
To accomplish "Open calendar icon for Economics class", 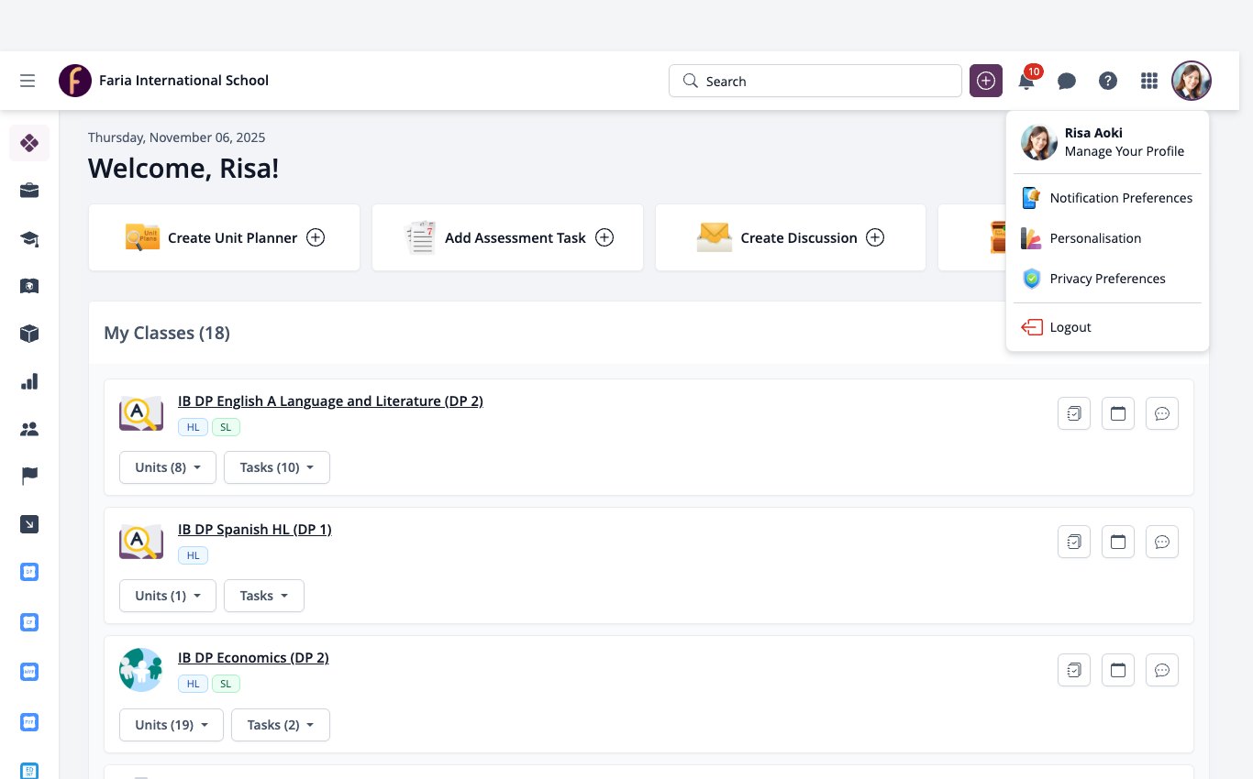I will (x=1117, y=670).
